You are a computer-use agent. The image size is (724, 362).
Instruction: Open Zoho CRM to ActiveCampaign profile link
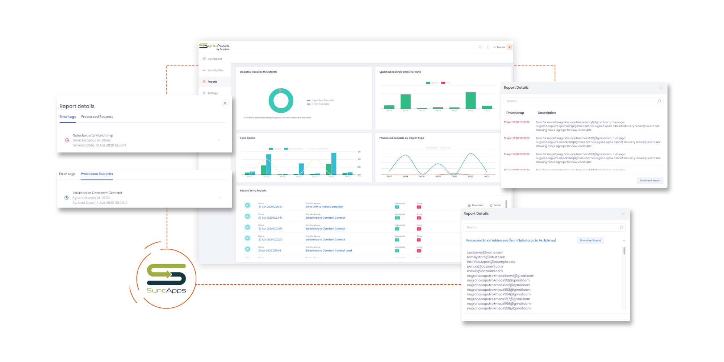tap(324, 207)
